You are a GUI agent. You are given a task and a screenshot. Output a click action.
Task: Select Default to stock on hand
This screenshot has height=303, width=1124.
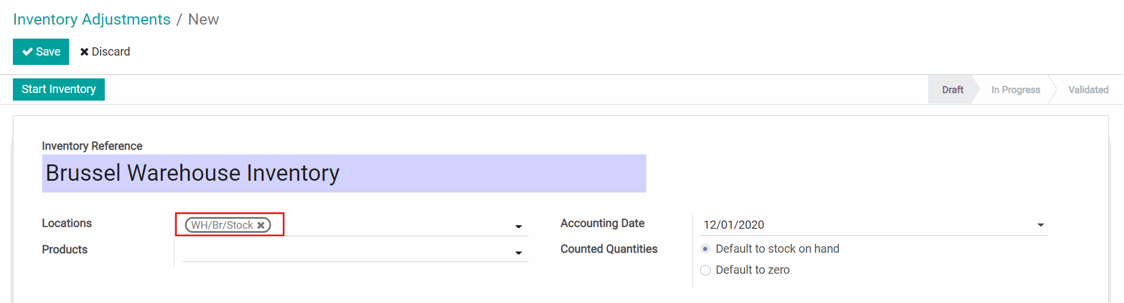[705, 249]
